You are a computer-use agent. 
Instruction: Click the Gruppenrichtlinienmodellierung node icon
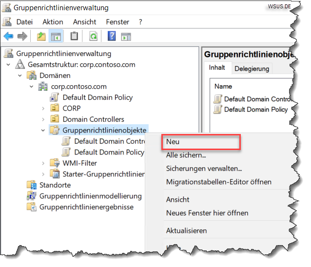[x=32, y=196]
